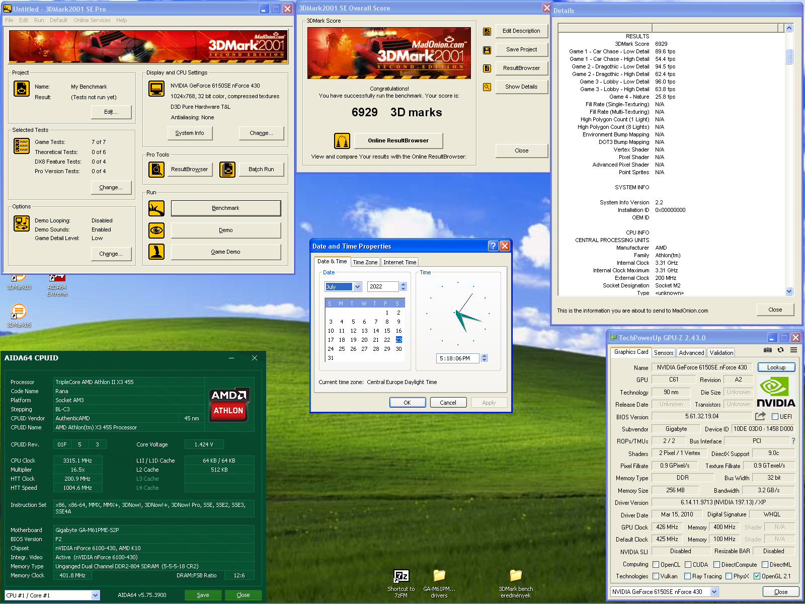Click the System Info button

click(x=190, y=133)
